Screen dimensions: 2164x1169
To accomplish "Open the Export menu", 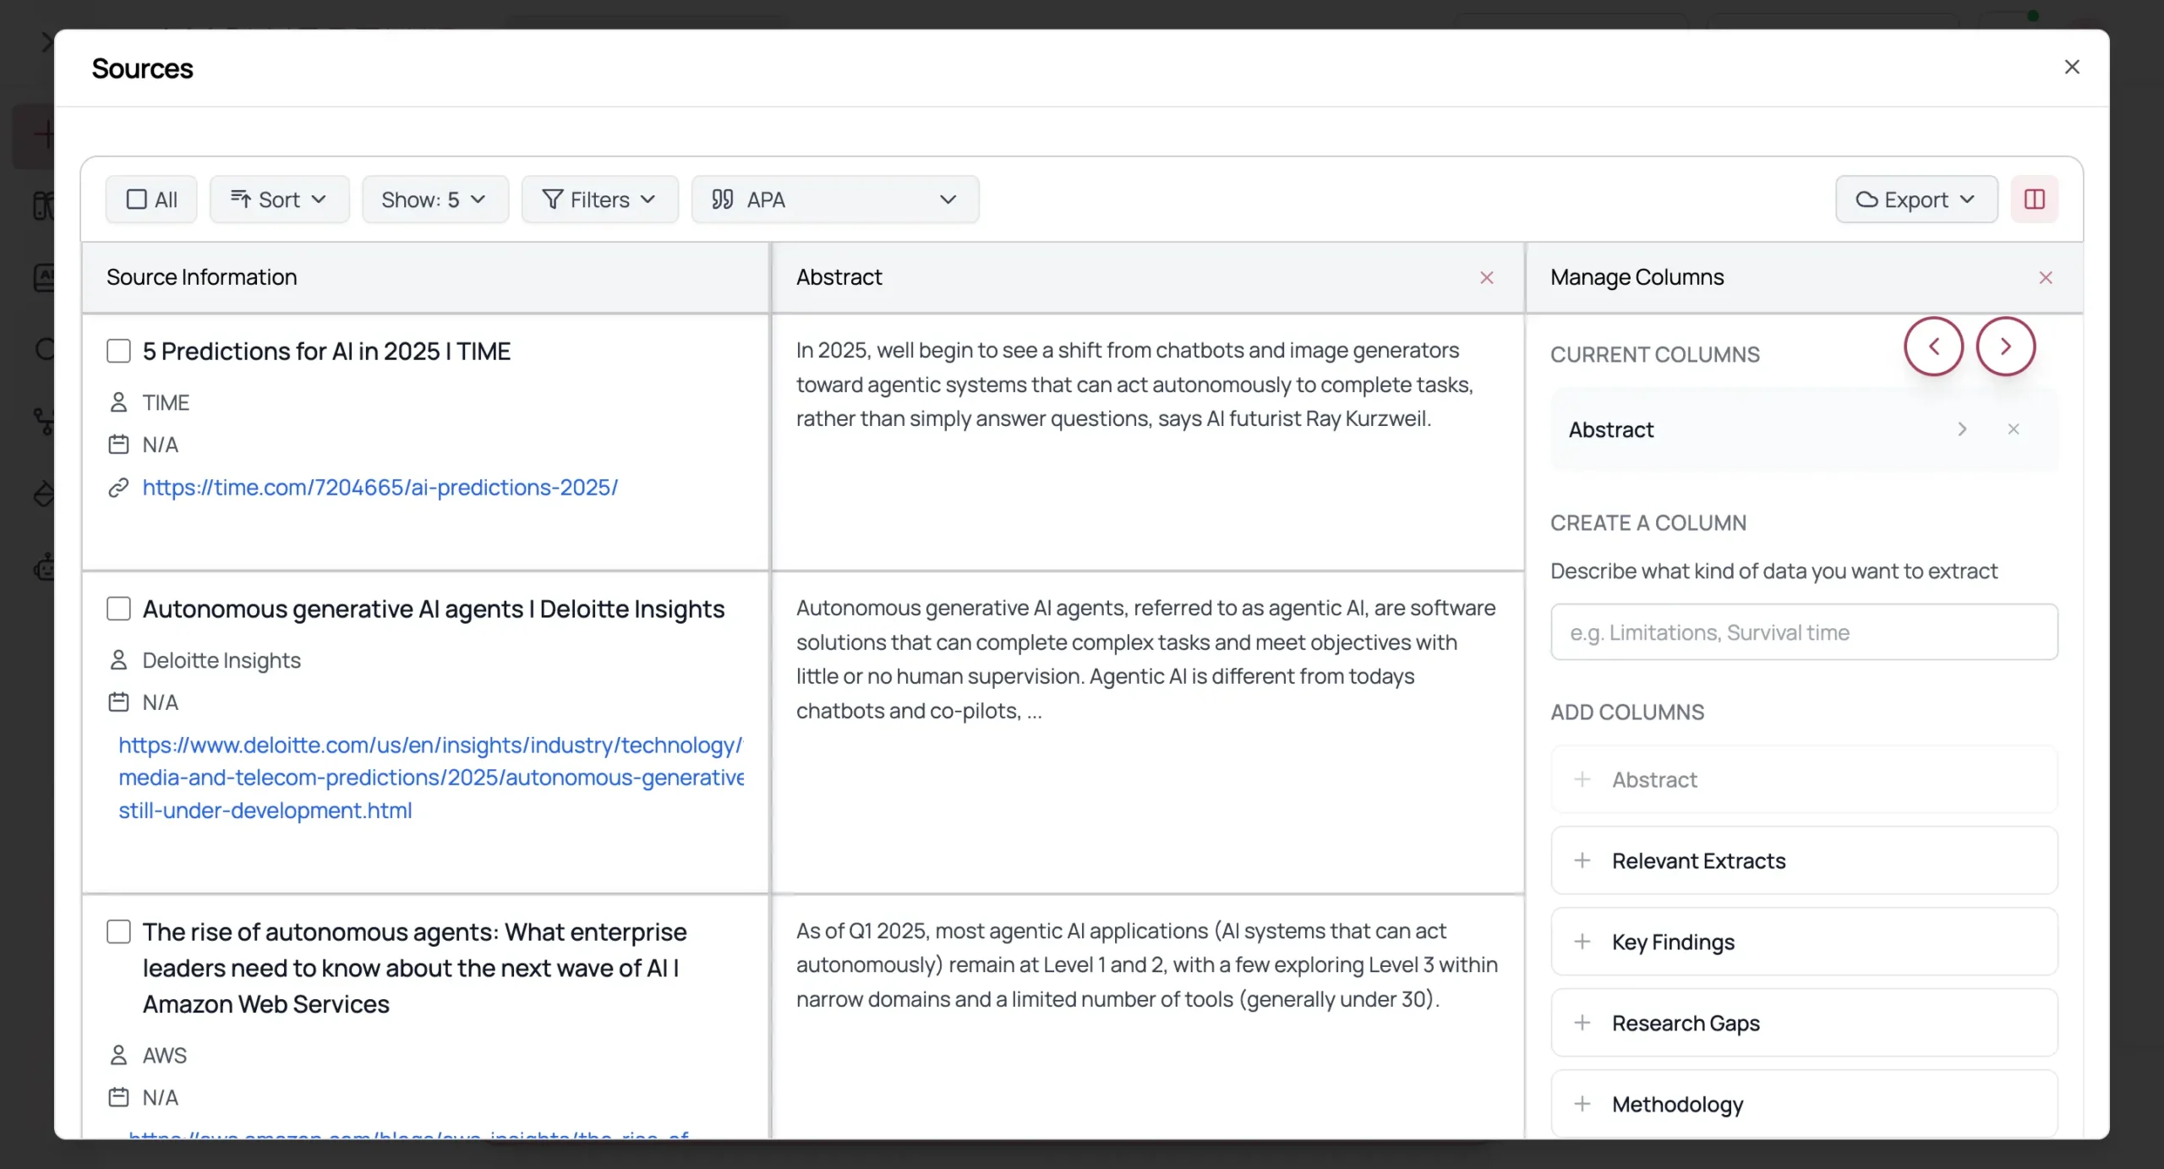I will [1915, 199].
